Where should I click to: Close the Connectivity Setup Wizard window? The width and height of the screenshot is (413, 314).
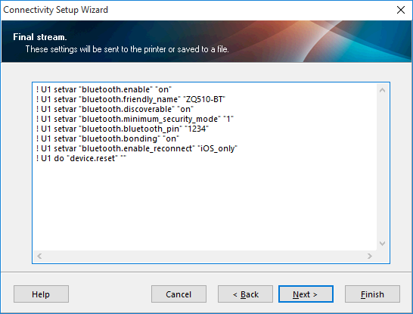point(401,10)
